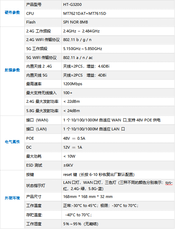Image resolution: width=175 pixels, height=229 pixels.
Task: Select the 802.11 a / n / ac value
Action: pos(78,58)
